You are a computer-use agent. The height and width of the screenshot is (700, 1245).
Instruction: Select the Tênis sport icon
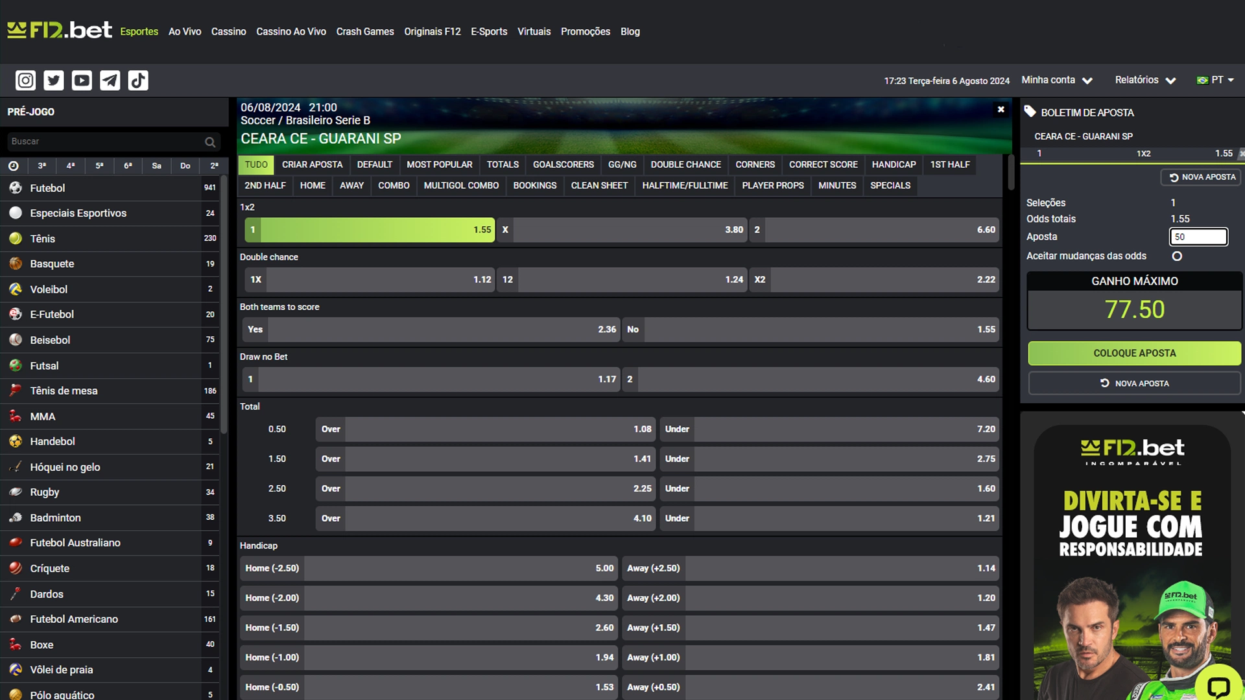click(15, 239)
